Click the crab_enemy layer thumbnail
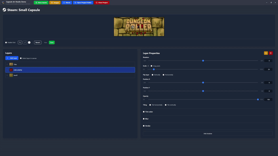The image size is (278, 156). pyautogui.click(x=11, y=70)
